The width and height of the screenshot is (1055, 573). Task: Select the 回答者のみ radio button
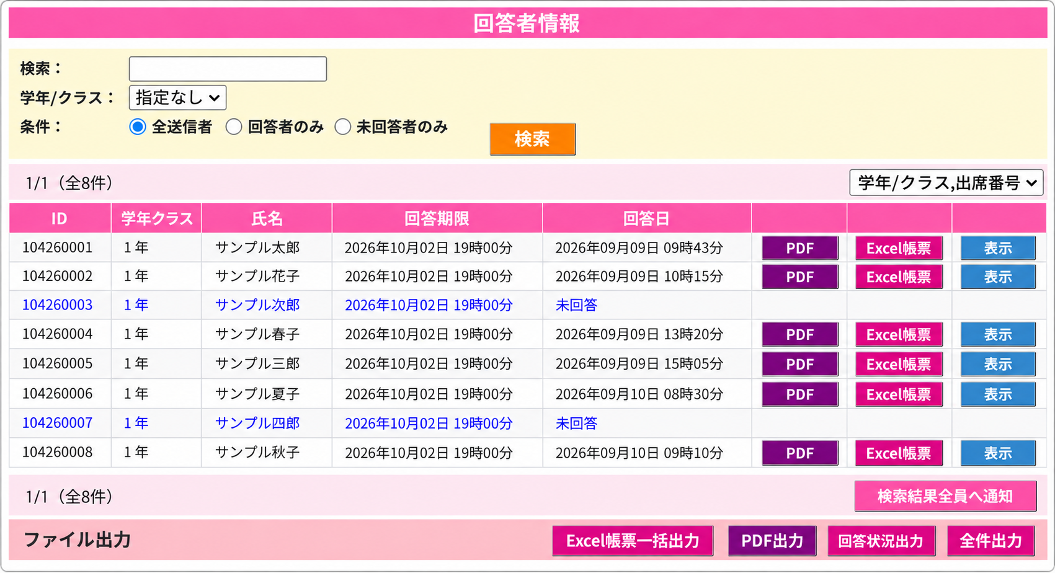[233, 127]
